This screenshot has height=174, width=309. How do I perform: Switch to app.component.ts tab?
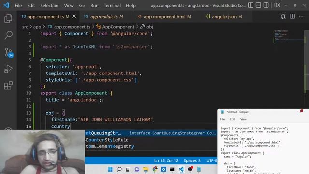tap(45, 17)
